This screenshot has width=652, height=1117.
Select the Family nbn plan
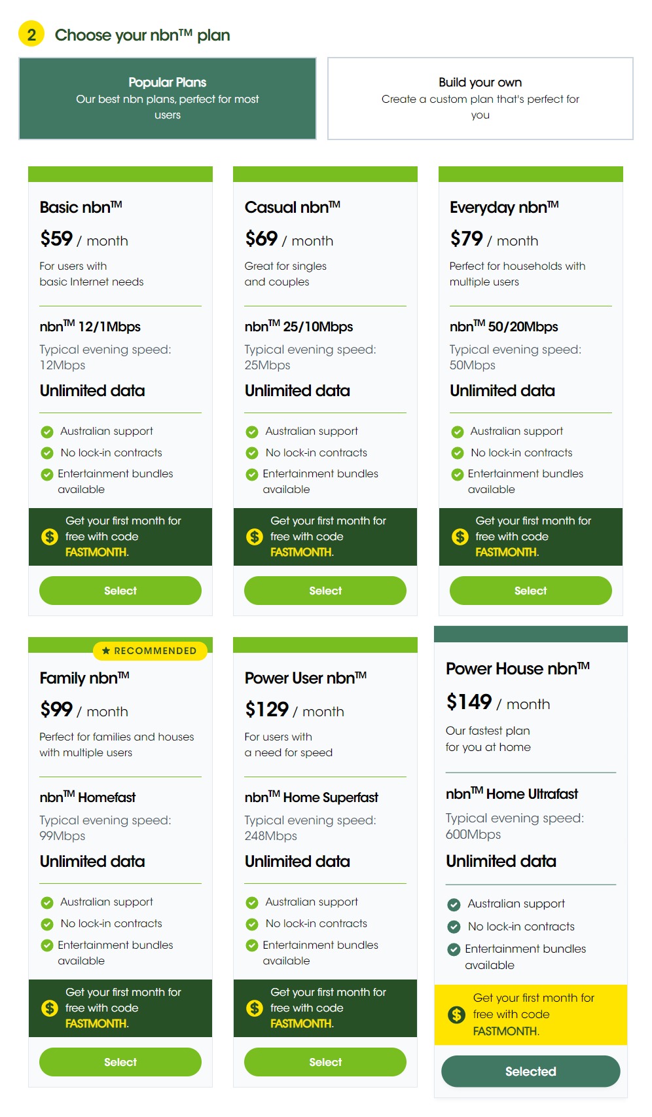pyautogui.click(x=120, y=1062)
